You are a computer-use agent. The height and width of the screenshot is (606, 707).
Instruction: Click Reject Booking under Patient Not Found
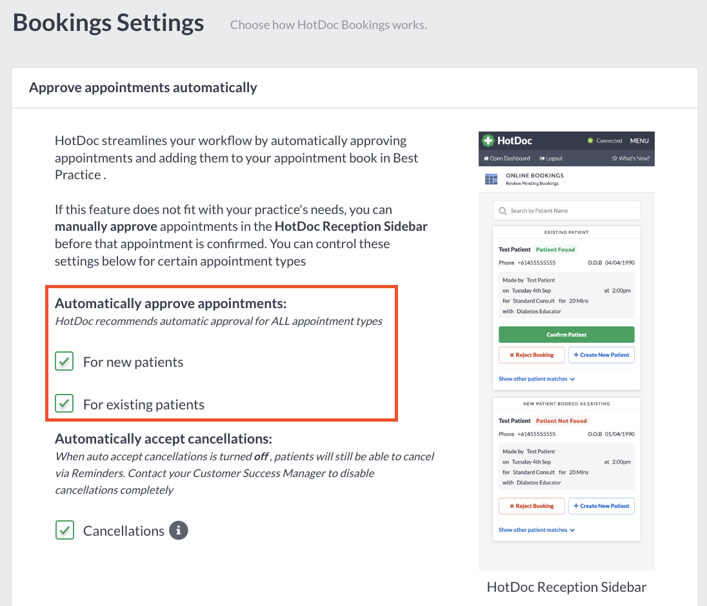click(532, 505)
